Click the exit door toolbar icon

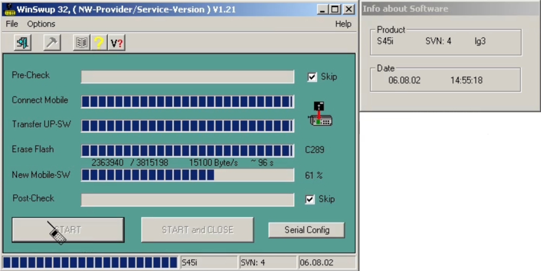(x=23, y=43)
